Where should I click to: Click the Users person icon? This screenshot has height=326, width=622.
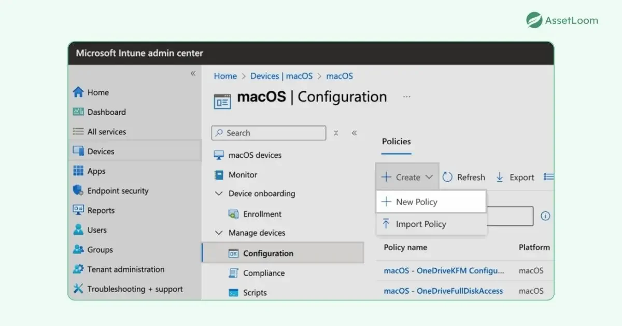(78, 230)
